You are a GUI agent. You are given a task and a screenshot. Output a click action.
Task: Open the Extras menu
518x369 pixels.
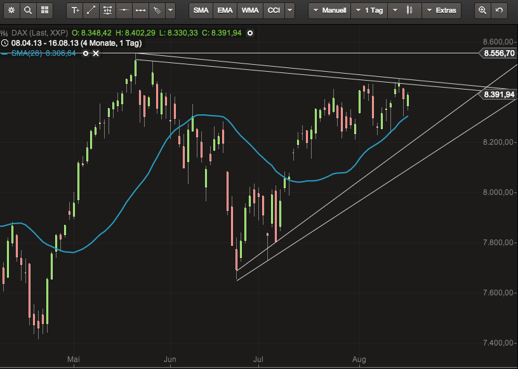tap(442, 10)
